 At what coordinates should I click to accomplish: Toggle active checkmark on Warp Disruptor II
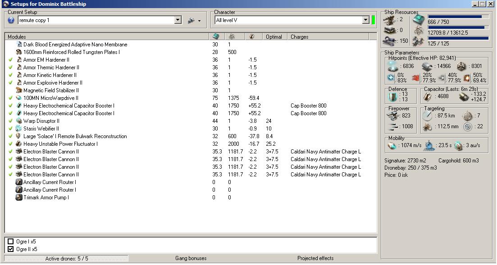[10, 121]
